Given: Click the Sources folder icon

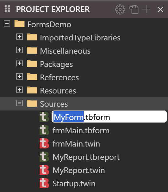Looking at the screenshot, I should coord(32,103).
